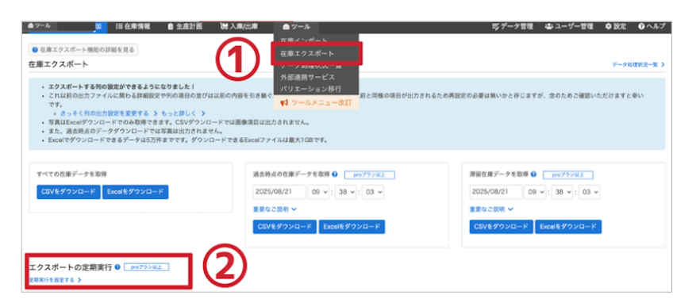
Task: Open help icon beside 過去時点の在庫データを取得
Action: pyautogui.click(x=335, y=174)
